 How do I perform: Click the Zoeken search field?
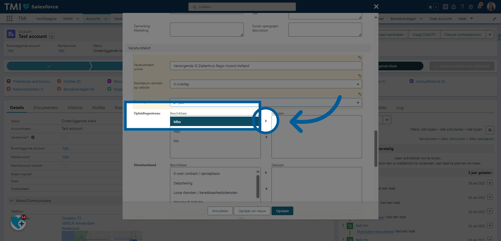pyautogui.click(x=242, y=7)
